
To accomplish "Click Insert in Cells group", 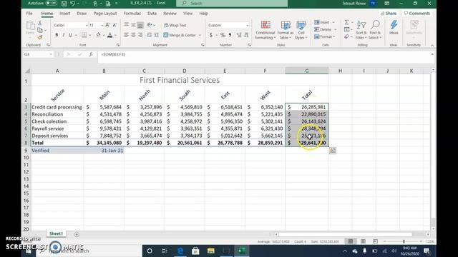I will pyautogui.click(x=322, y=22).
